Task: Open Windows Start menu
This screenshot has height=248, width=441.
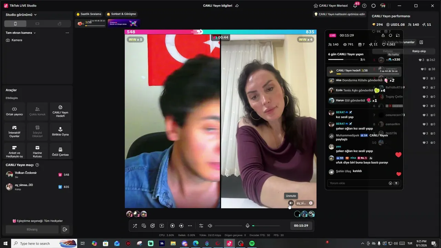Action: pyautogui.click(x=5, y=244)
